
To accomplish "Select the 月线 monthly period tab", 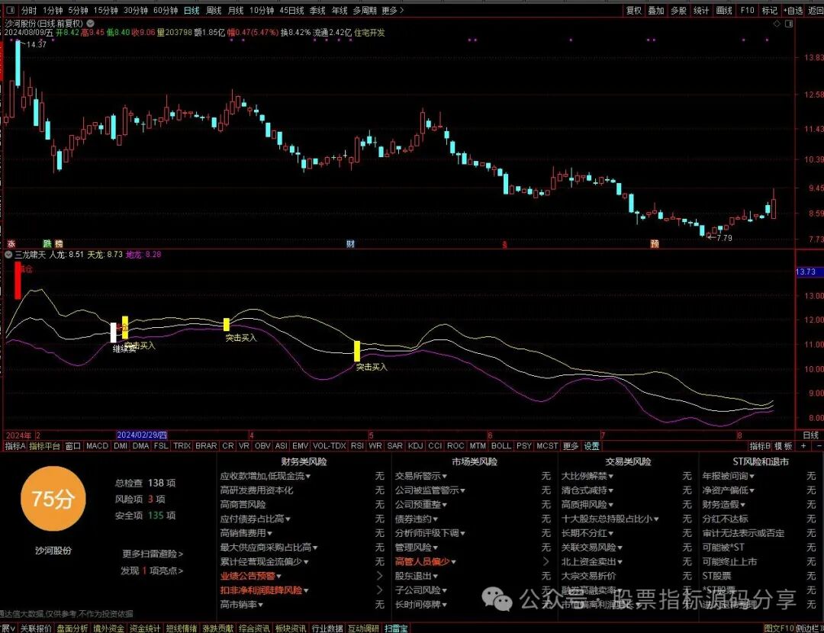I will 236,10.
